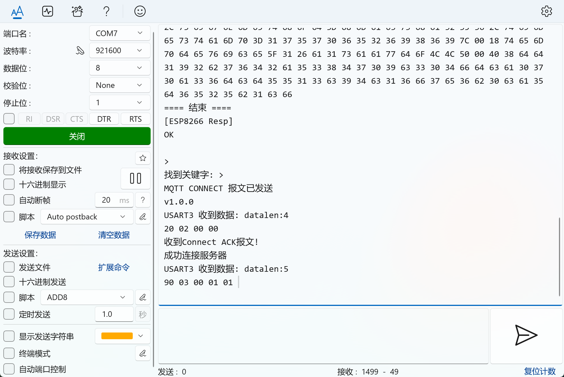This screenshot has width=564, height=377.
Task: Click the smiley feedback icon
Action: [140, 11]
